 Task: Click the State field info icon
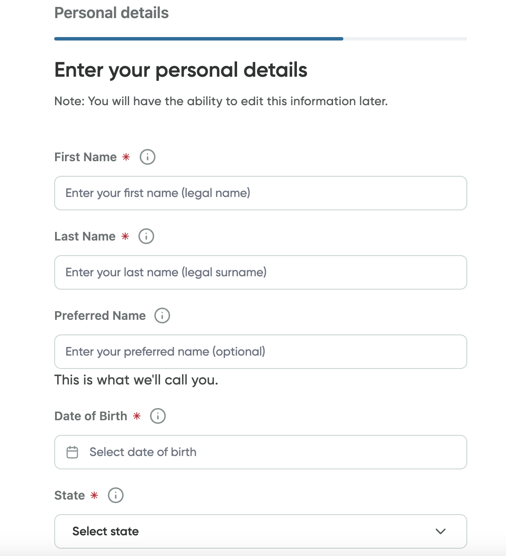coord(116,495)
